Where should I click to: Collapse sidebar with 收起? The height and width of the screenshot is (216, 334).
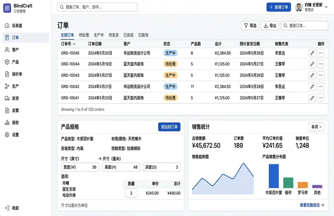12,208
